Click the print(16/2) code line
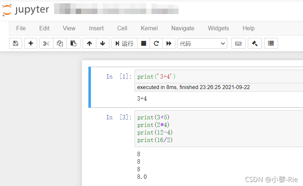303x186 pixels. pos(155,140)
